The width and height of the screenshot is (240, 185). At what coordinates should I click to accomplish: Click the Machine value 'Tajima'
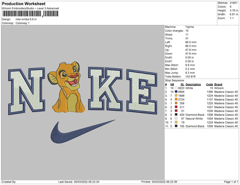click(x=190, y=27)
